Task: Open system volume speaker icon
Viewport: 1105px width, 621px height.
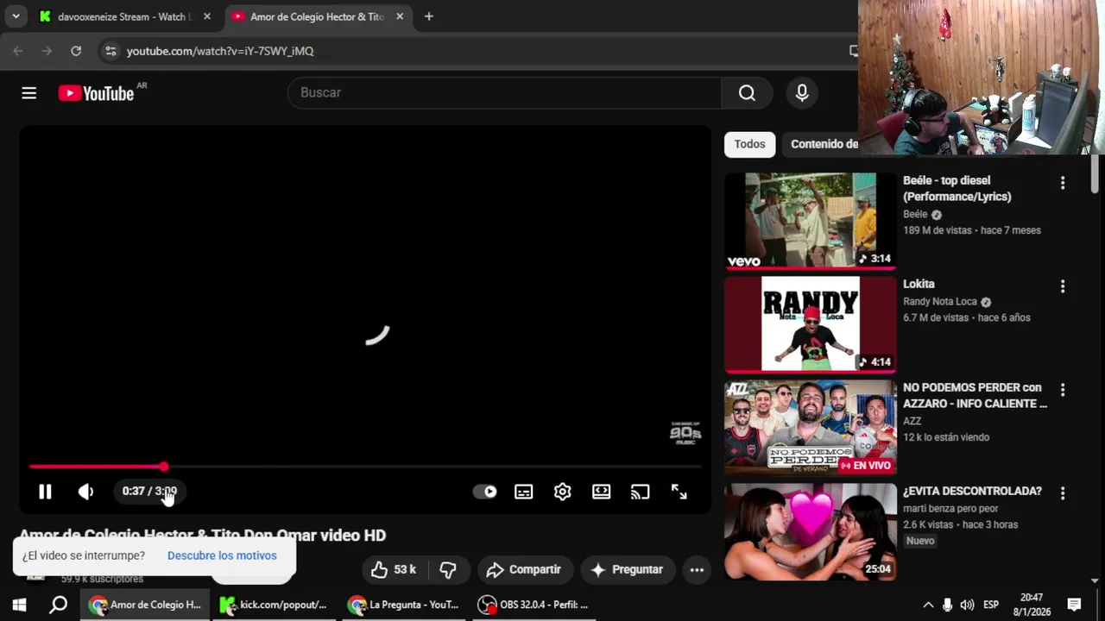Action: tap(967, 605)
